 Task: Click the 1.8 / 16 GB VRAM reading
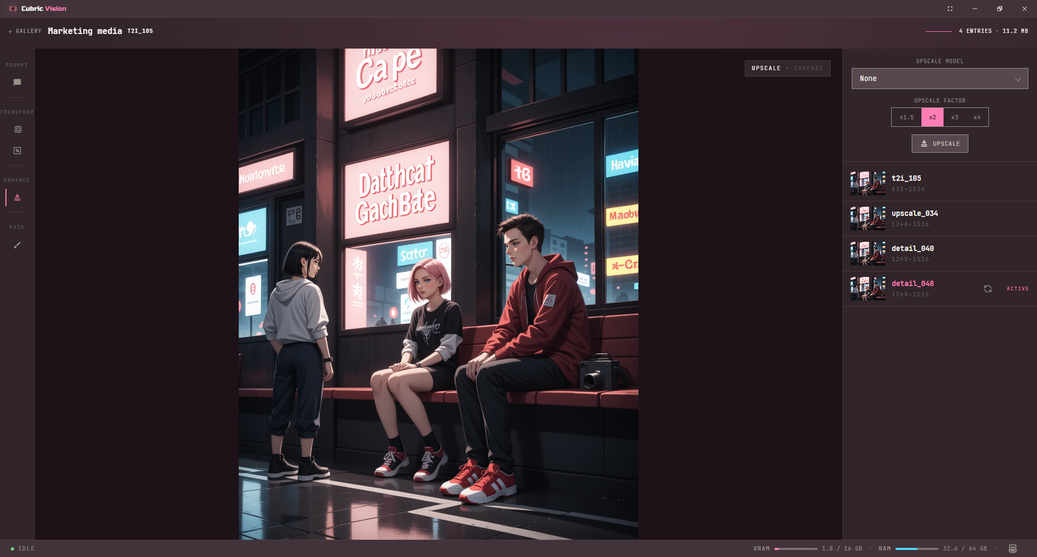842,548
